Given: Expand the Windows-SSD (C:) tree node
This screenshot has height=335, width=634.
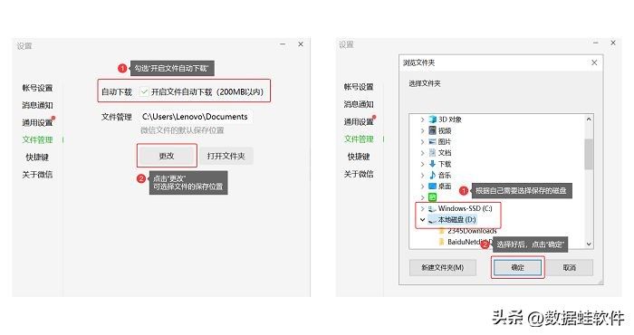Looking at the screenshot, I should click(x=423, y=208).
